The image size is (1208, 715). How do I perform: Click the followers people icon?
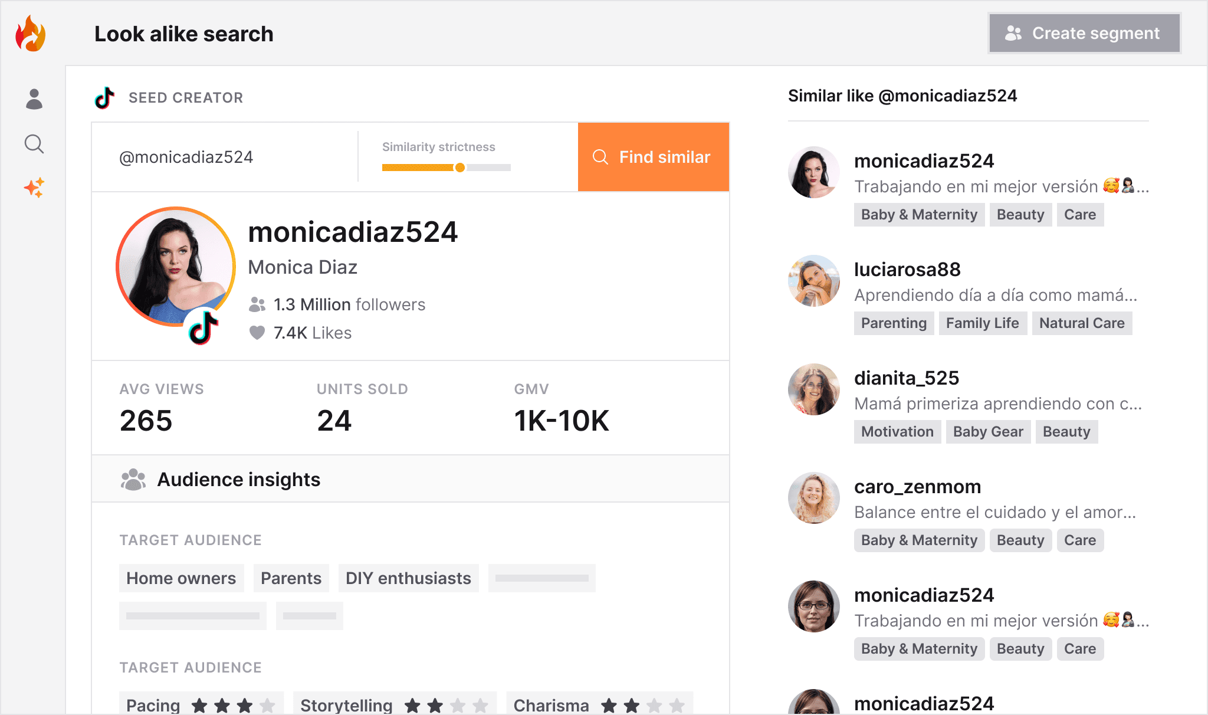point(257,304)
